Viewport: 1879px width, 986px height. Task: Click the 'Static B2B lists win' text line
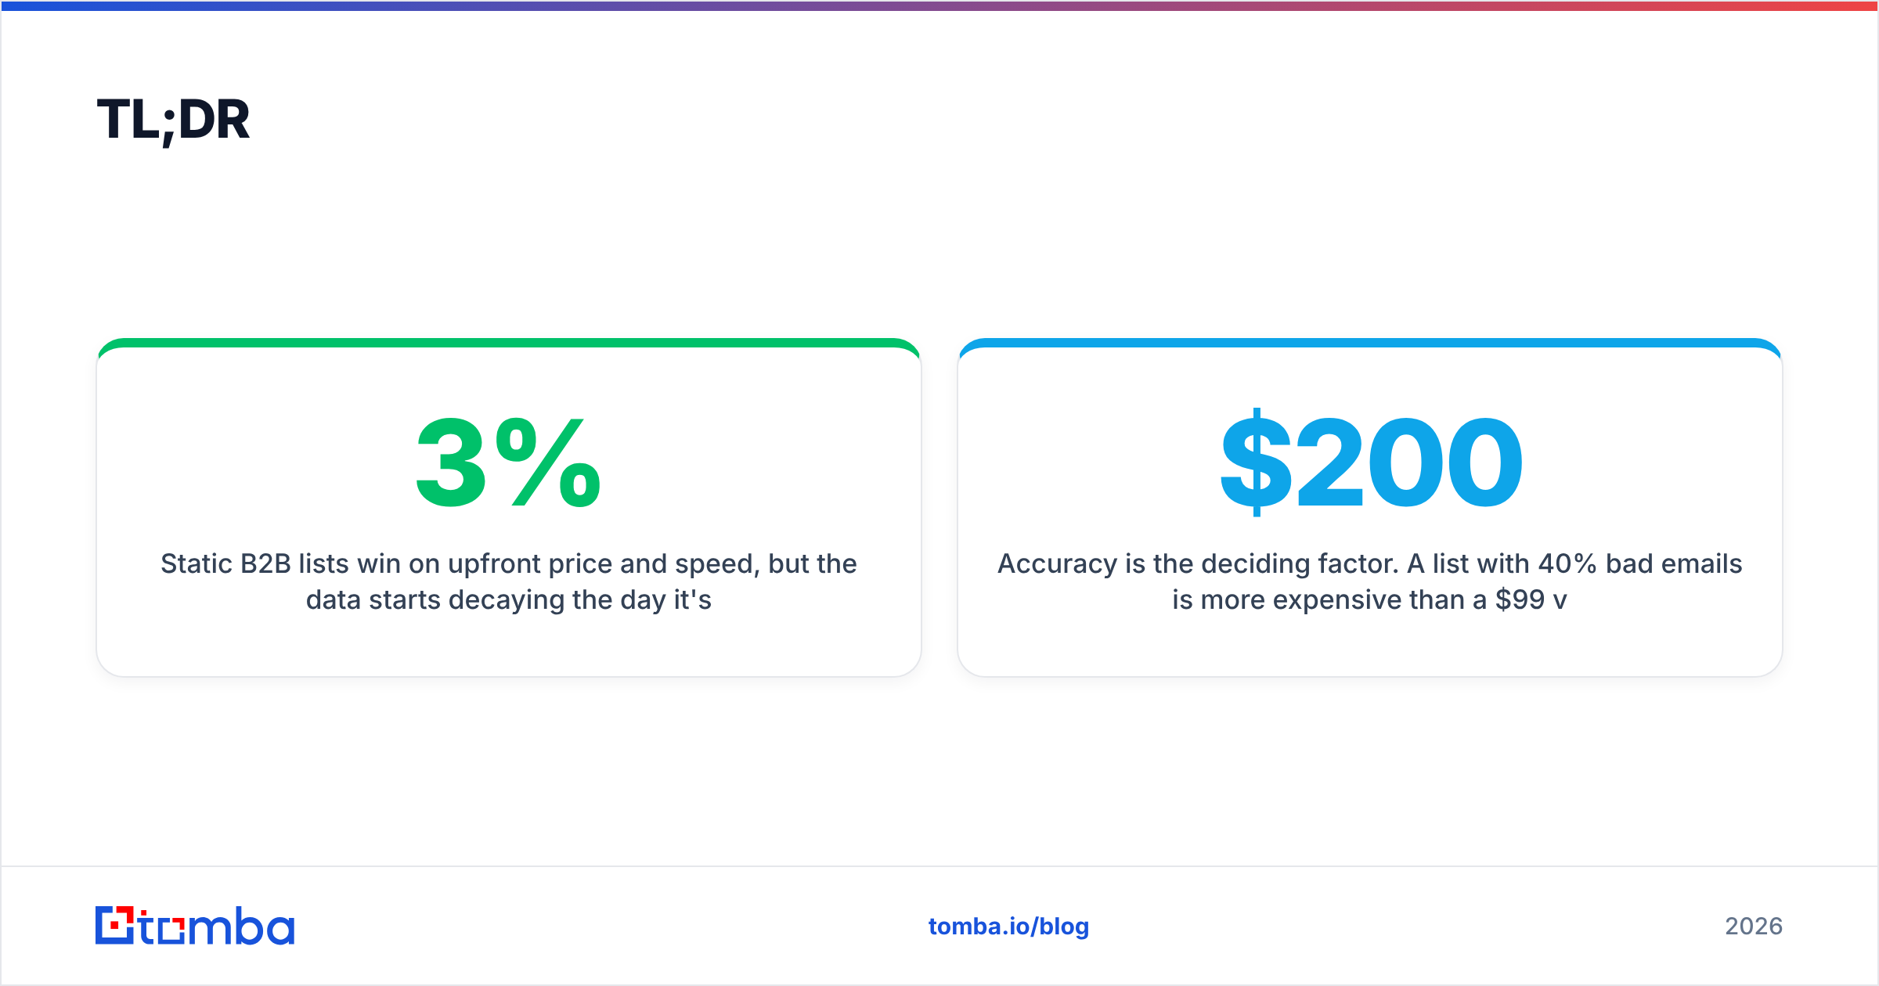point(509,563)
